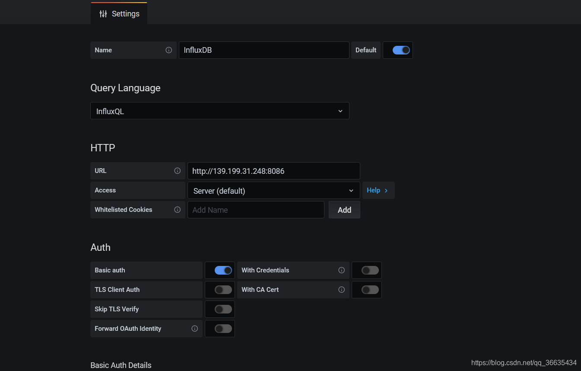The height and width of the screenshot is (371, 581).
Task: Click the Basic auth label
Action: tap(110, 270)
